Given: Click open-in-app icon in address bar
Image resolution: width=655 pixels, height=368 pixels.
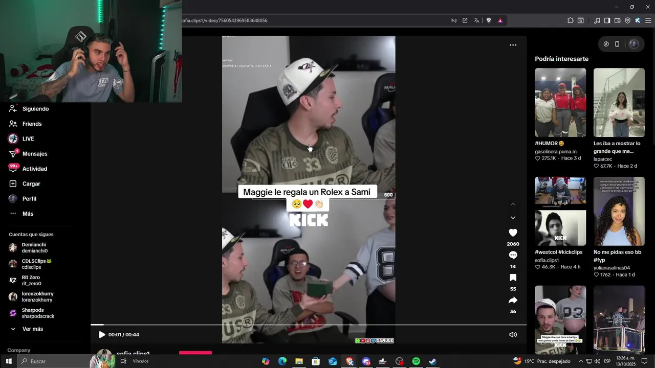Looking at the screenshot, I should pos(465,20).
